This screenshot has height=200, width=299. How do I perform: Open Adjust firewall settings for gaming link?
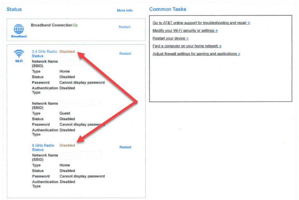coord(196,54)
